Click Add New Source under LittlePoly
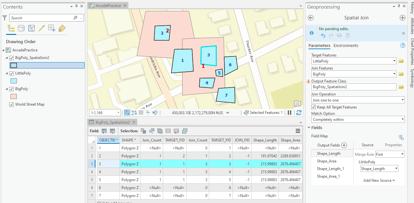This screenshot has height=203, width=414. 379,180
